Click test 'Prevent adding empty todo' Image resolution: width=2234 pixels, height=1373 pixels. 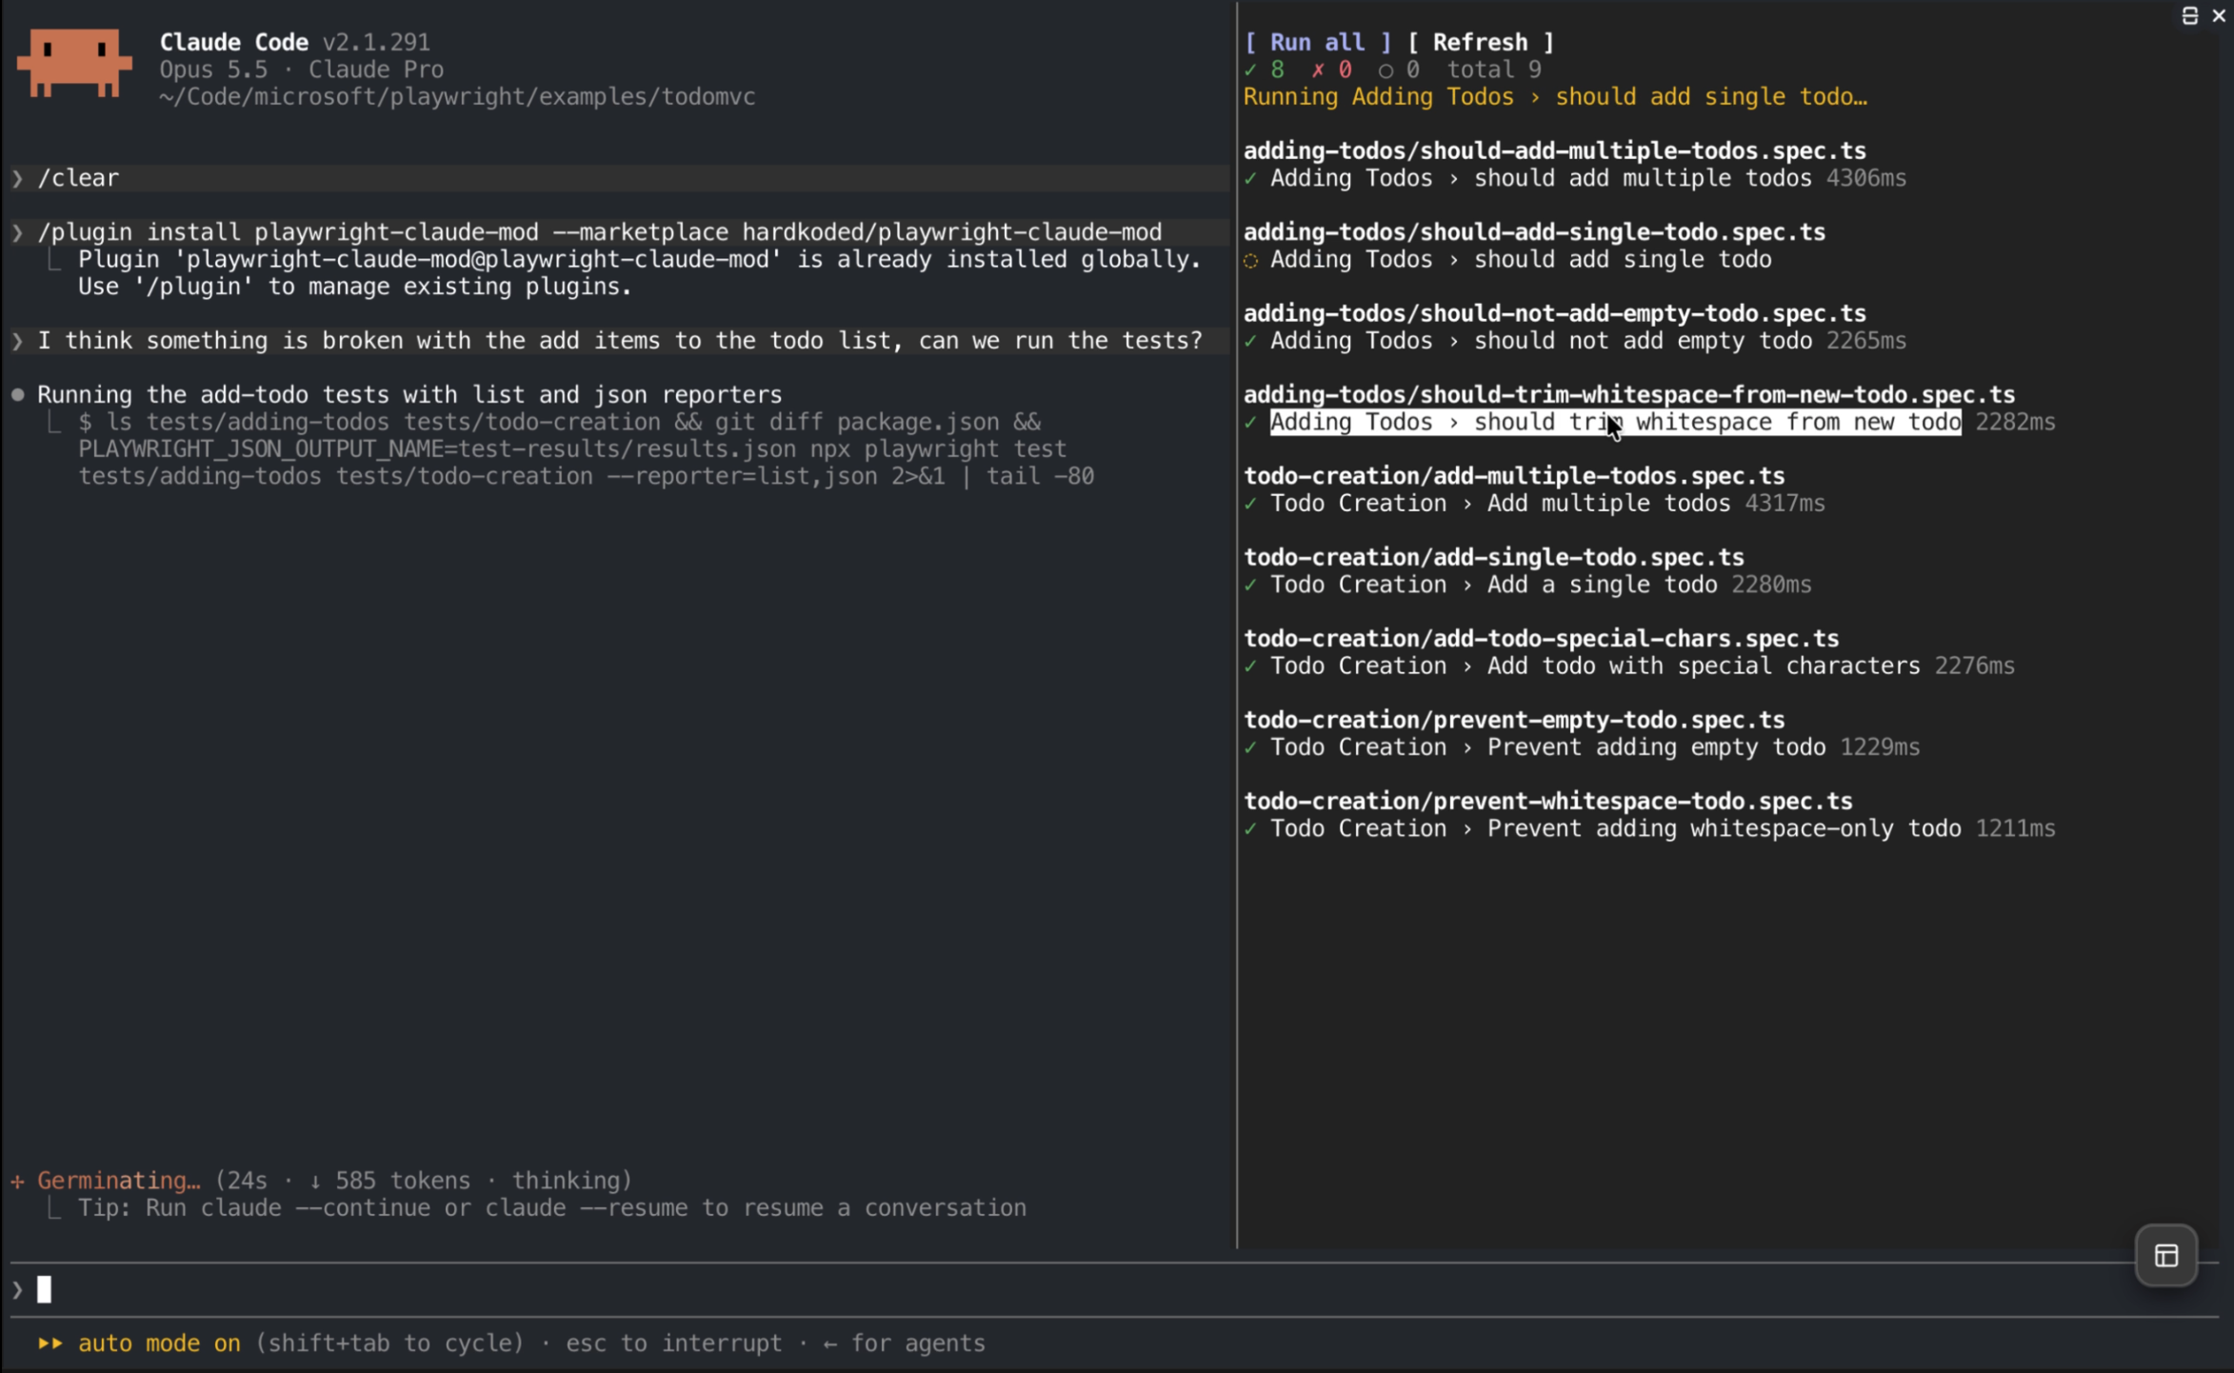1547,747
